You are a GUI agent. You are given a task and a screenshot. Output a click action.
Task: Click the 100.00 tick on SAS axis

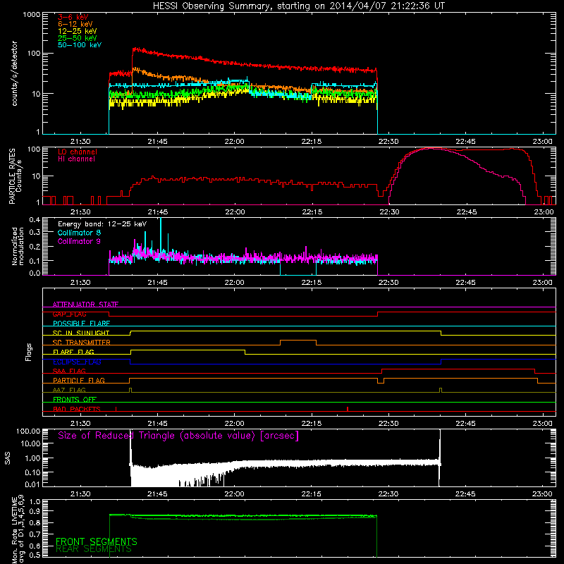pyautogui.click(x=28, y=431)
